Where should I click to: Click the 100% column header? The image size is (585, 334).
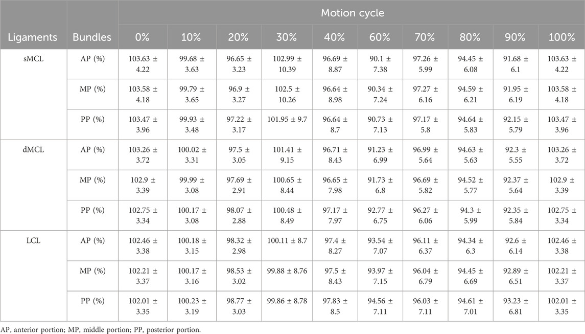click(561, 37)
